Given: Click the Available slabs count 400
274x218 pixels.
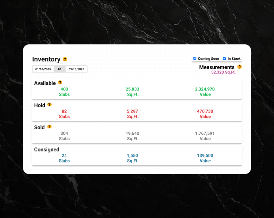Looking at the screenshot, I should pyautogui.click(x=64, y=89).
